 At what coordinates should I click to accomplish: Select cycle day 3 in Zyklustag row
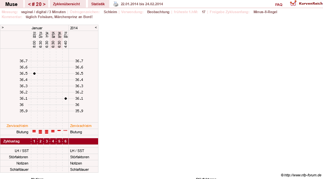tap(47, 141)
